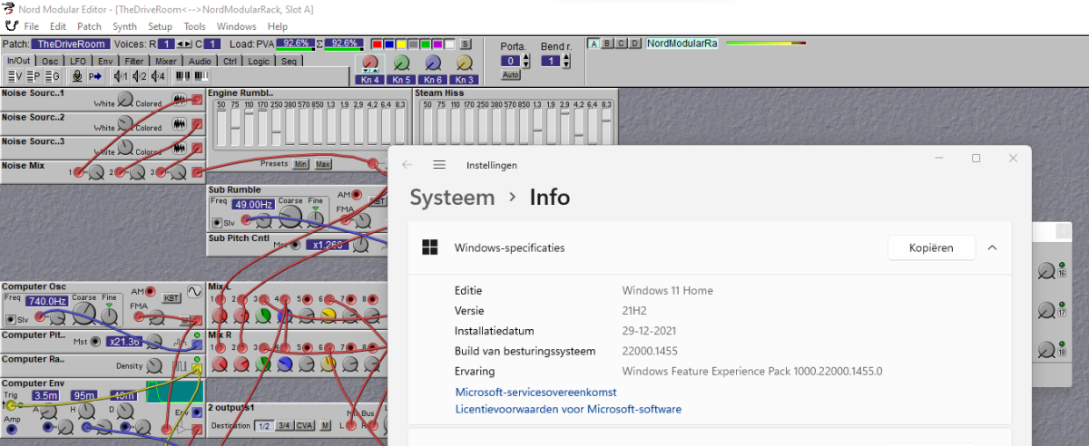Select slot D button
Screen dimensions: 1089x446
(x=634, y=43)
